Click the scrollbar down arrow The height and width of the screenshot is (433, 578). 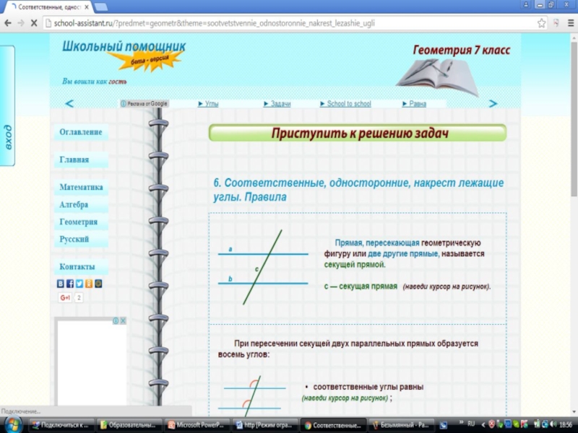click(574, 412)
